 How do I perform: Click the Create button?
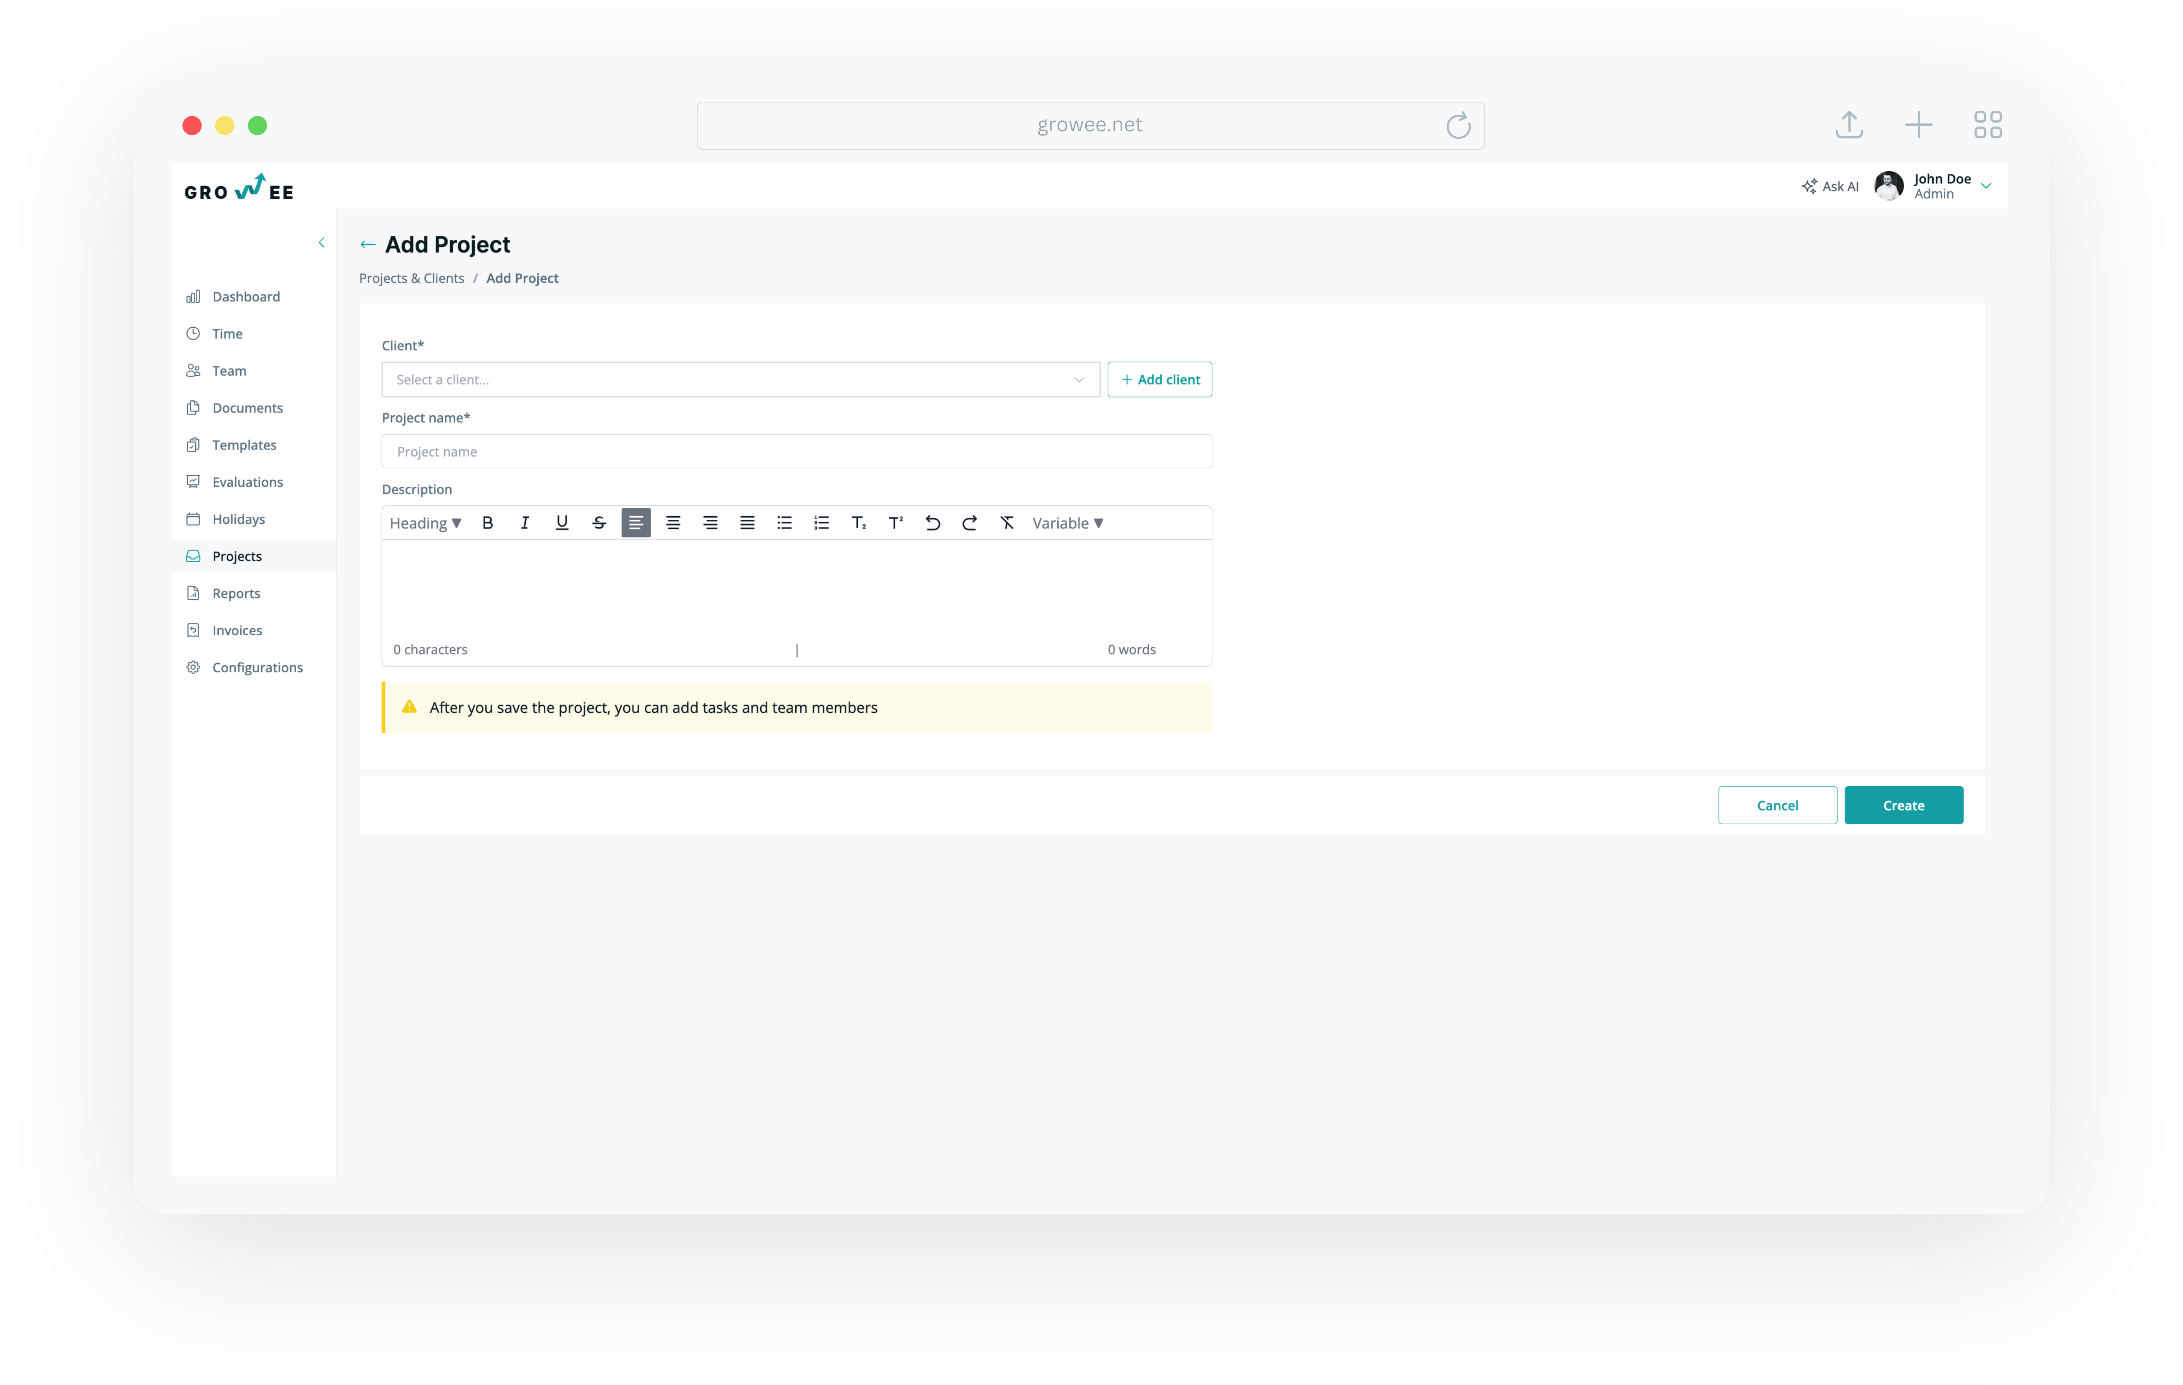[x=1904, y=805]
